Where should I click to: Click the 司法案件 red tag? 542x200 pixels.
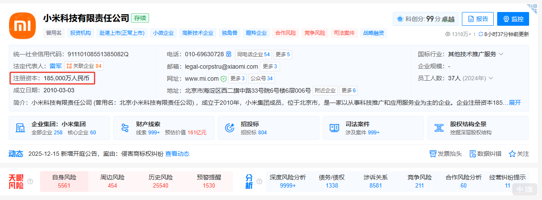(344, 33)
